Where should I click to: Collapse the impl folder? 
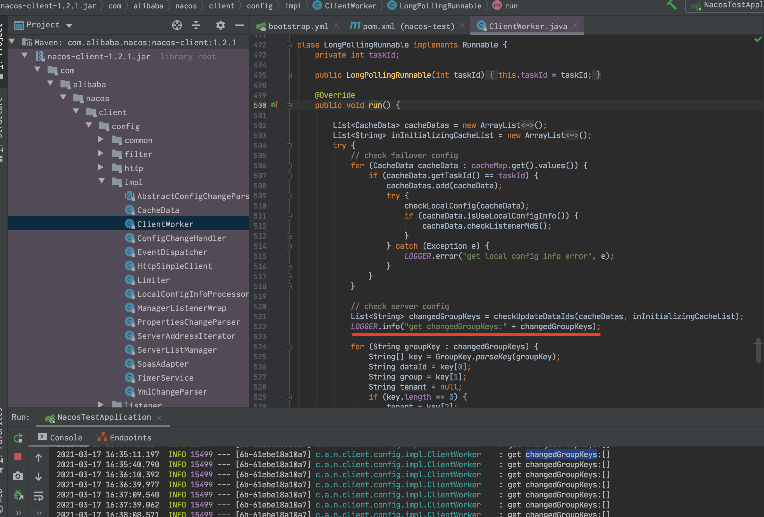(x=102, y=181)
